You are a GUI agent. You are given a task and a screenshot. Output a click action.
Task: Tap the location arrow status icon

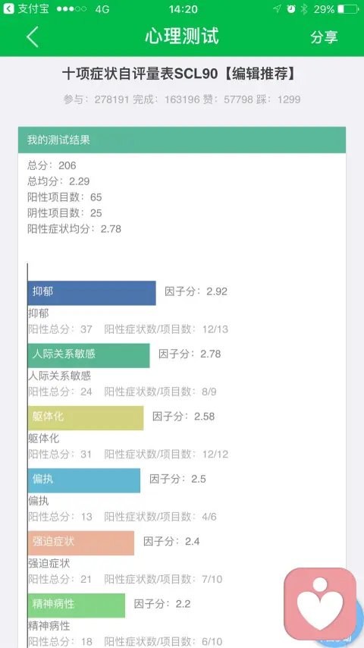point(278,8)
